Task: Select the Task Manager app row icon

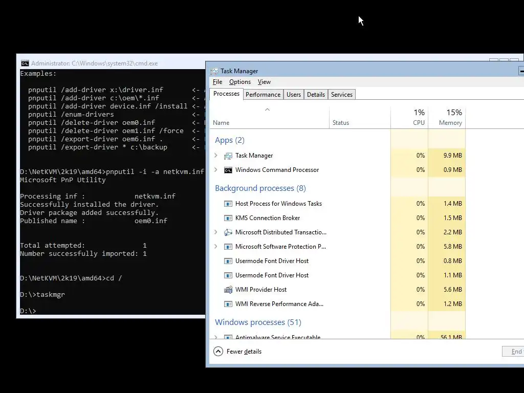Action: click(x=228, y=156)
